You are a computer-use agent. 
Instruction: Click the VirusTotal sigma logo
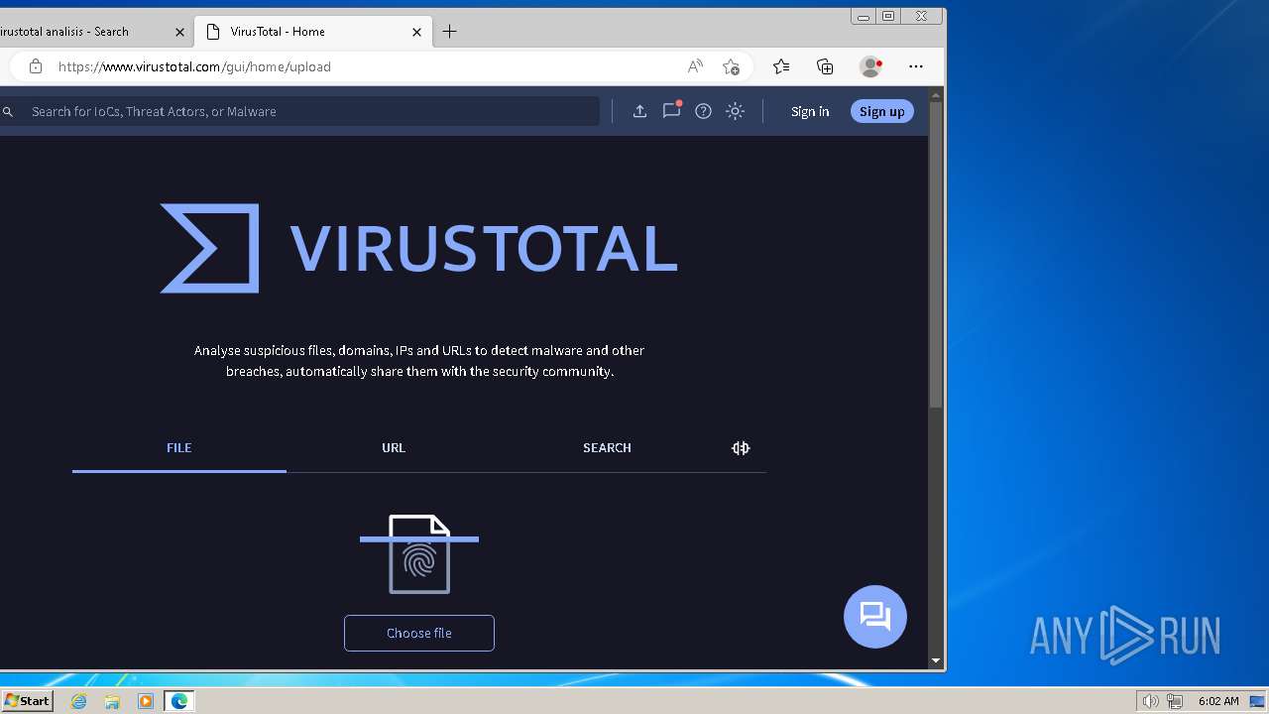tap(209, 248)
